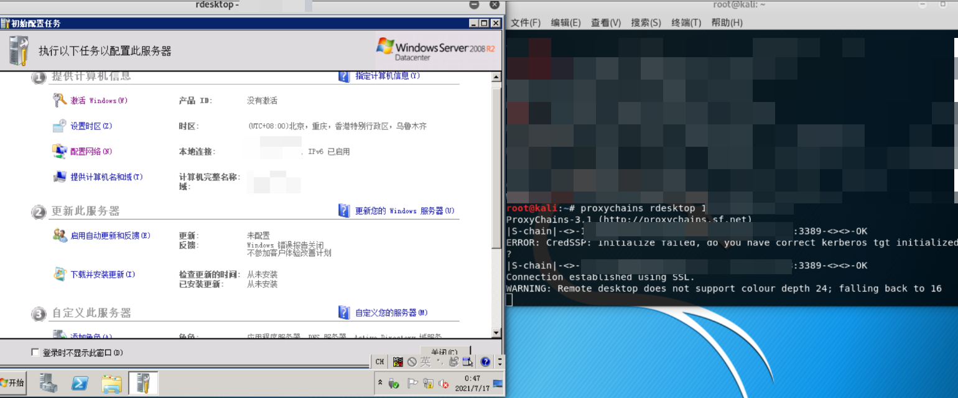958x398 pixels.
Task: Click the Show Desktop button by the clock
Action: click(498, 383)
